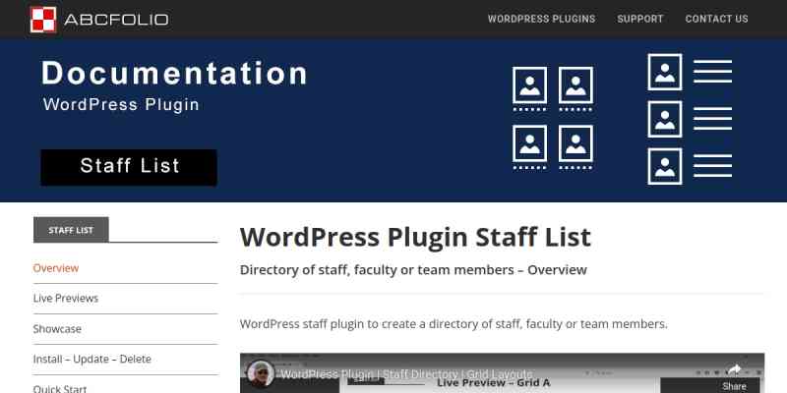The width and height of the screenshot is (787, 393).
Task: Open the Quick Start sidebar link
Action: coord(60,388)
